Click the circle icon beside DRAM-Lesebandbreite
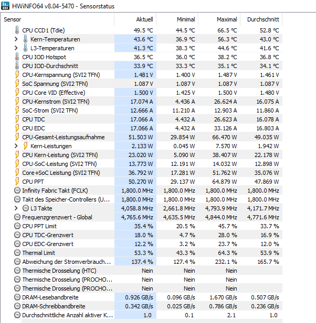316x323 pixels. click(17, 297)
